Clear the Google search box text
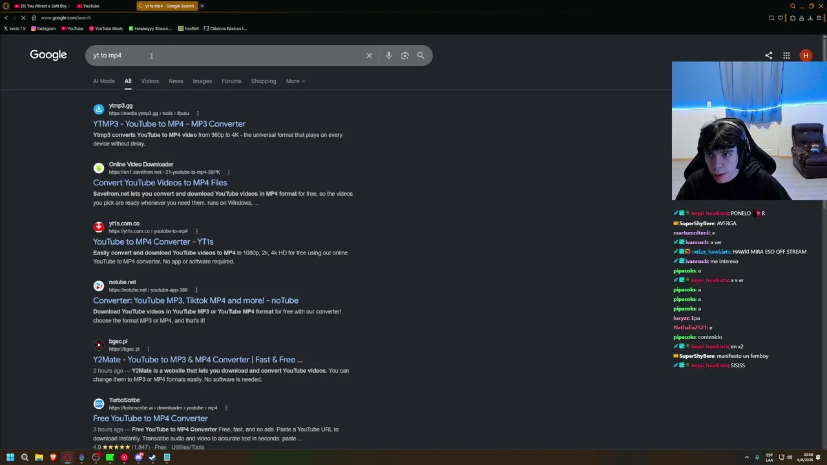This screenshot has width=827, height=465. [x=369, y=56]
